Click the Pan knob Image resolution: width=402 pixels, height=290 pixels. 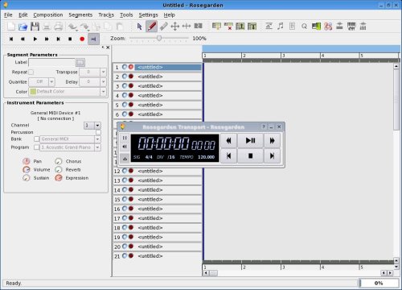coord(26,161)
